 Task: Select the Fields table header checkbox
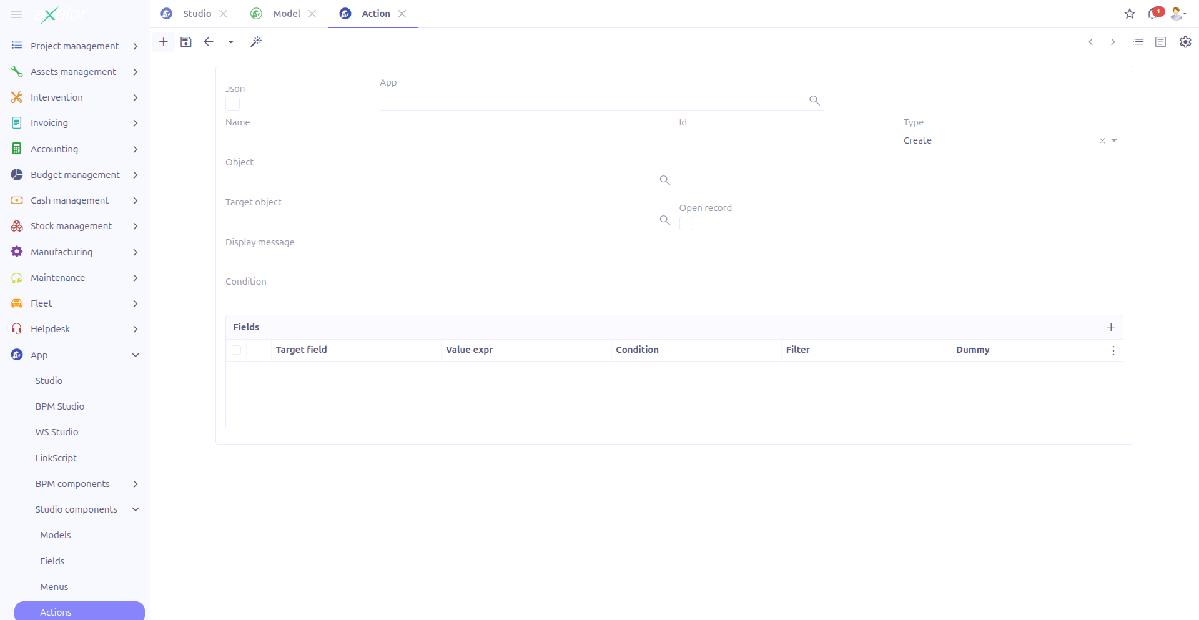(x=236, y=350)
